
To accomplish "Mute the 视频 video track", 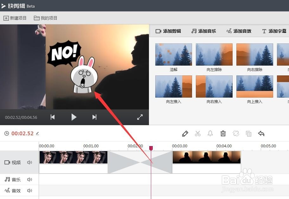I will pyautogui.click(x=29, y=162).
